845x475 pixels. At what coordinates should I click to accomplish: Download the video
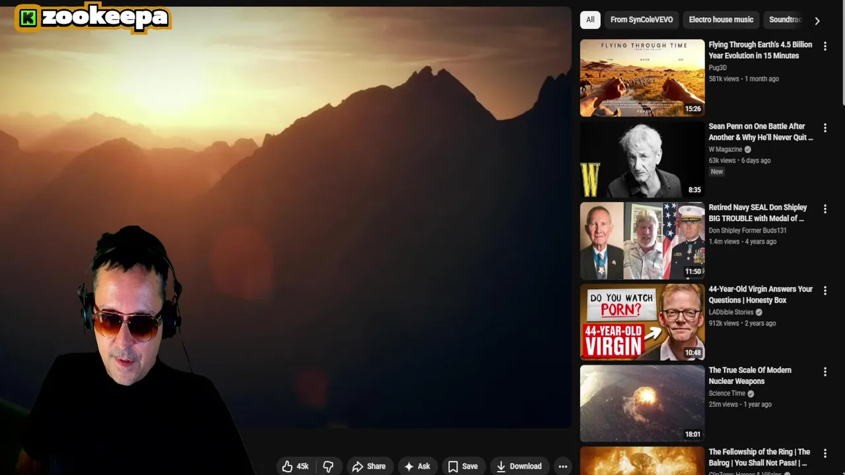point(519,466)
